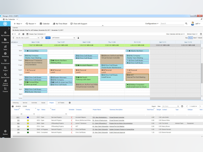Click the TODAY button

[48, 38]
